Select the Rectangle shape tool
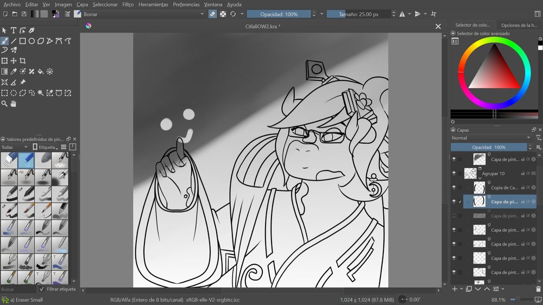The height and width of the screenshot is (305, 543). click(22, 41)
